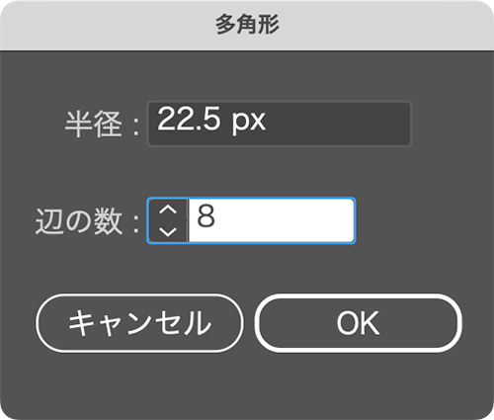This screenshot has width=494, height=420.
Task: Click the キャンセル button's text
Action: tap(139, 323)
